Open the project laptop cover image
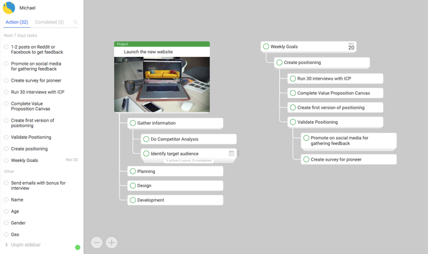Image resolution: width=428 pixels, height=254 pixels. click(x=162, y=84)
